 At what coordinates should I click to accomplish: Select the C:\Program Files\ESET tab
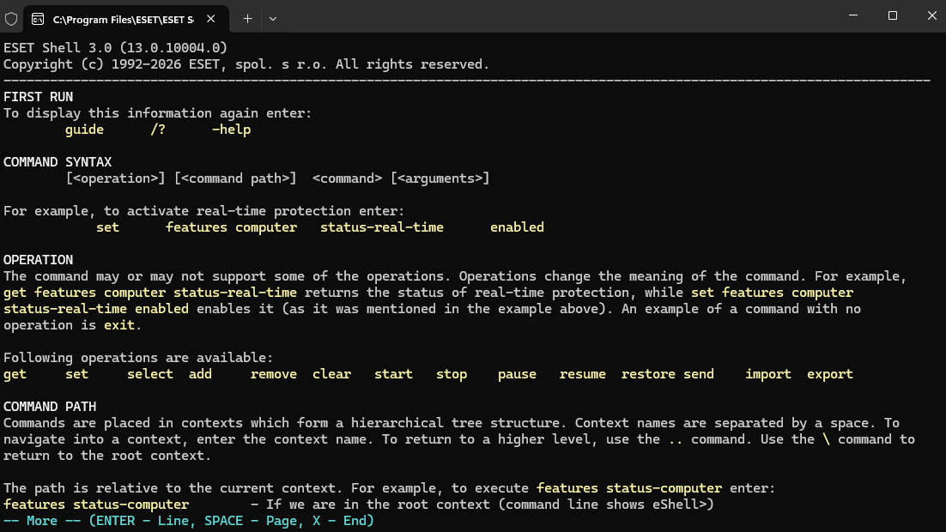point(126,19)
